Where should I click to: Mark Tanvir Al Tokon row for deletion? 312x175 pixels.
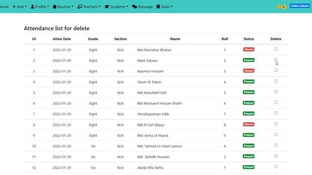pyautogui.click(x=276, y=81)
